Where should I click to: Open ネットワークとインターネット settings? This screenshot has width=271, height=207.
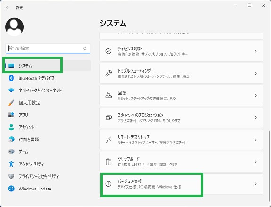tap(48, 90)
